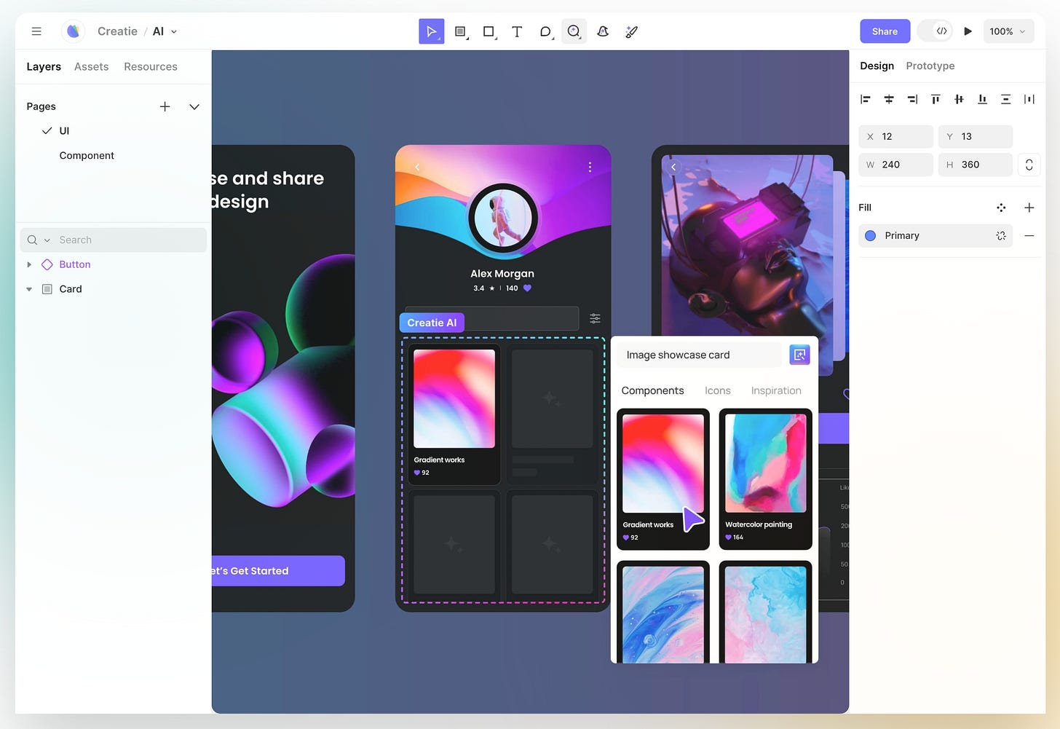1060x729 pixels.
Task: Click the AI image generate button in popup
Action: pos(799,355)
